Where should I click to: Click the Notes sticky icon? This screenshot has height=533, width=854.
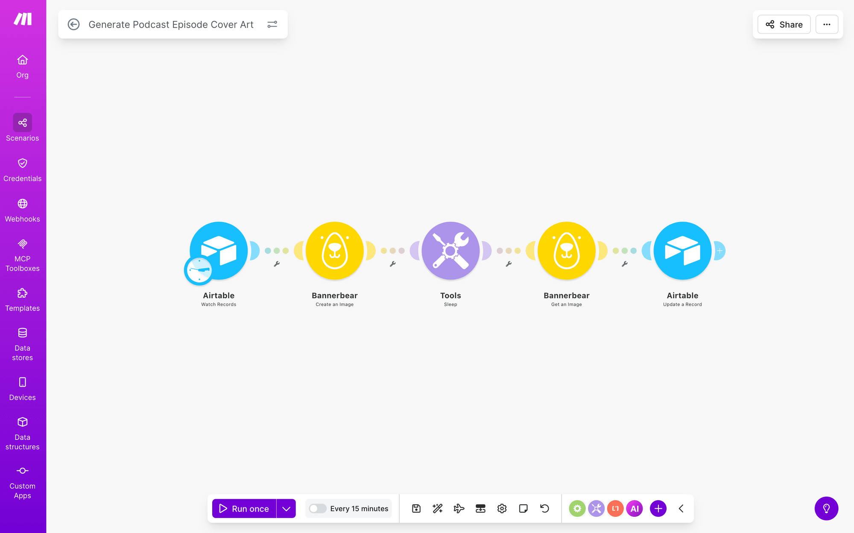[x=523, y=508]
